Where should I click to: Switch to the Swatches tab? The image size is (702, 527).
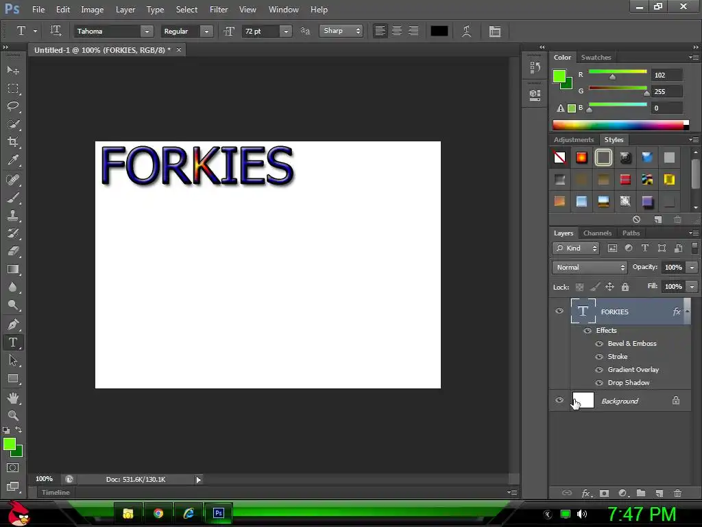click(596, 58)
